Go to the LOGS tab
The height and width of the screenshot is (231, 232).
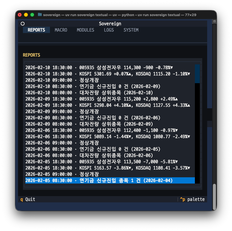tap(109, 30)
